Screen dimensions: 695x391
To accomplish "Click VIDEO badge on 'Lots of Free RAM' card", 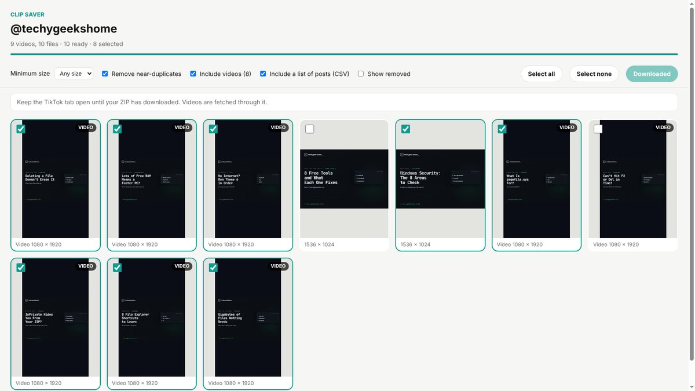I will (x=182, y=127).
